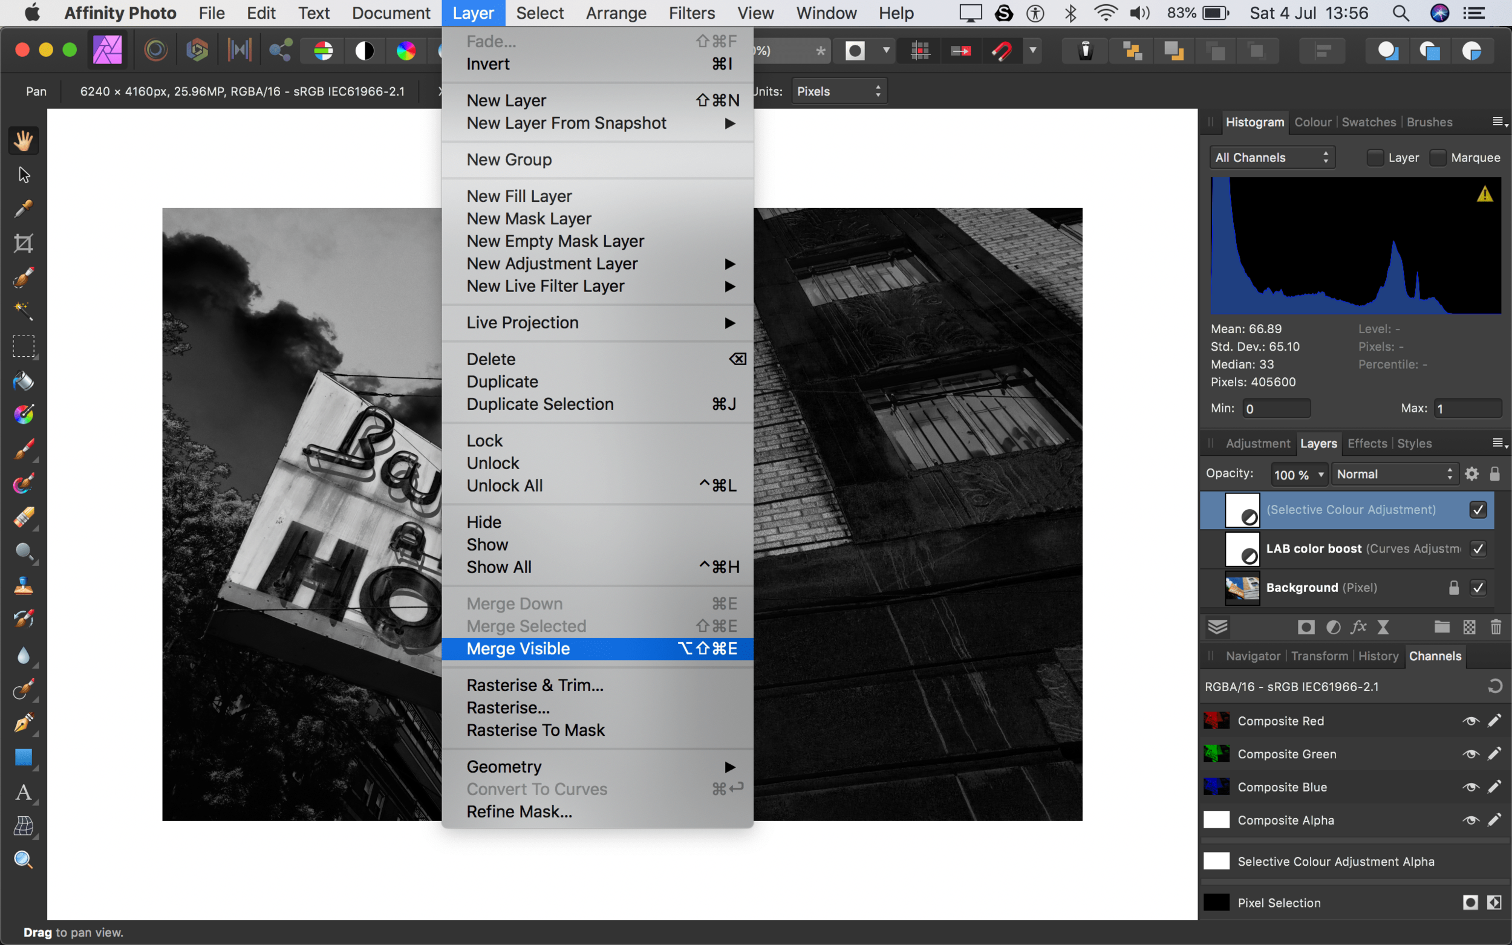Switch to the History tab

point(1378,655)
